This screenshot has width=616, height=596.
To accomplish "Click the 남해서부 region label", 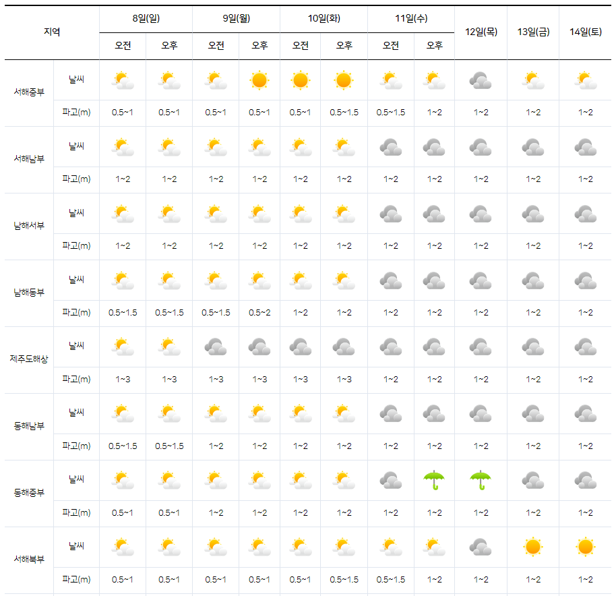I will (x=29, y=225).
